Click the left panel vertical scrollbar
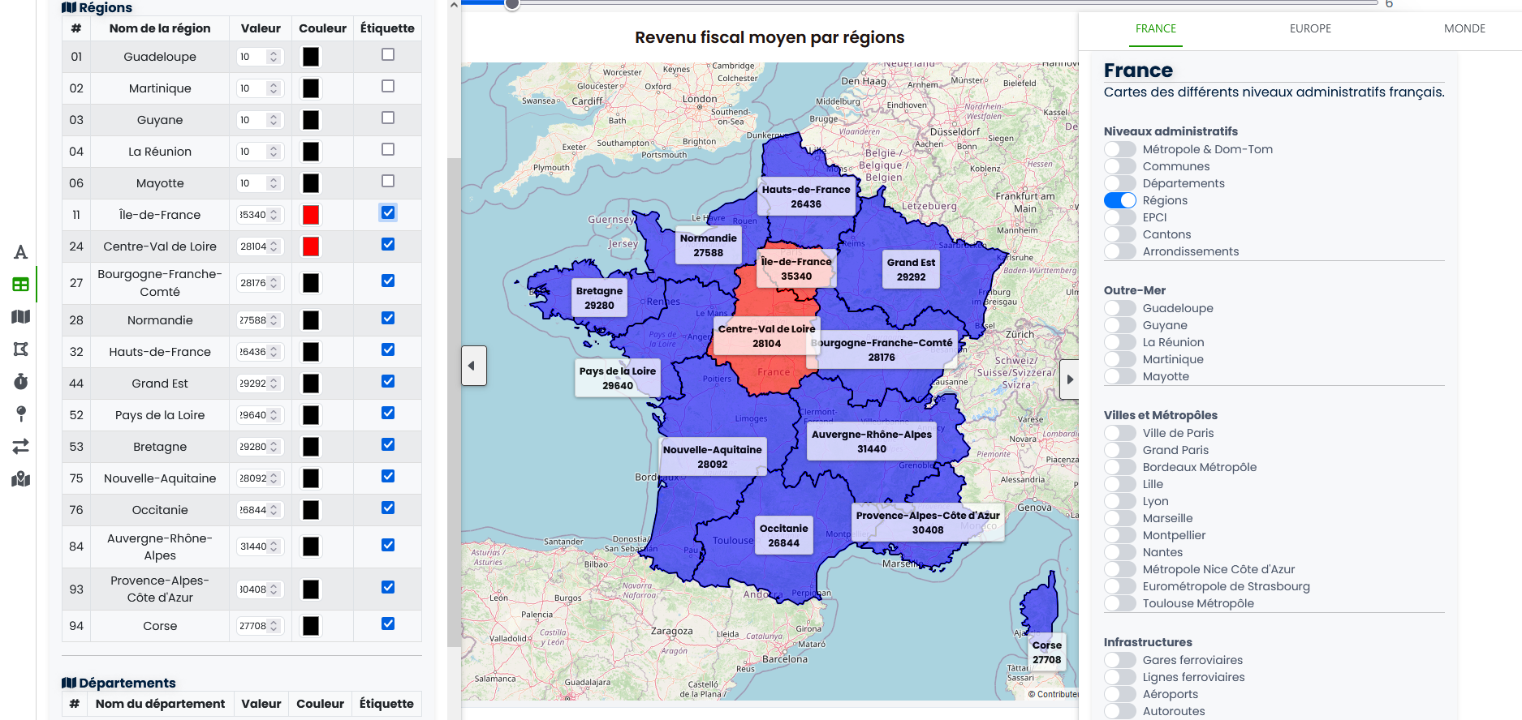Image resolution: width=1522 pixels, height=720 pixels. click(454, 401)
